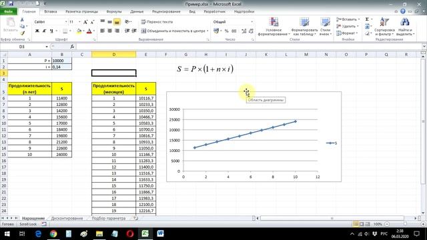
Task: Click the zoom slider in status bar
Action: tap(405, 224)
